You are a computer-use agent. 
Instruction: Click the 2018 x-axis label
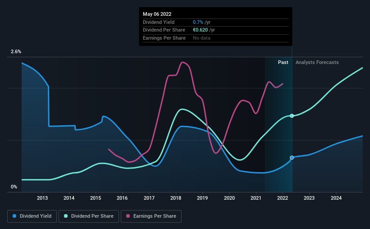point(176,198)
